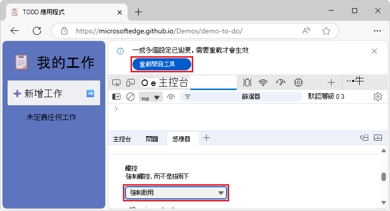Click the 新增工作 input field

54,93
